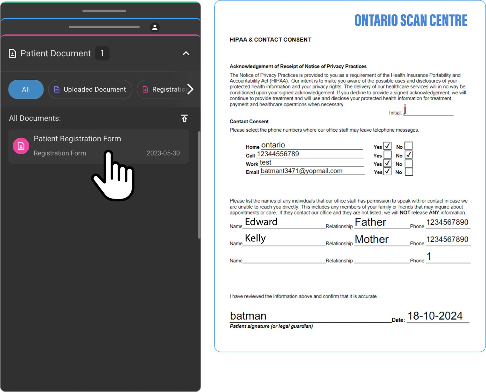Click the upload arrow icon beside All Documents

pos(184,118)
